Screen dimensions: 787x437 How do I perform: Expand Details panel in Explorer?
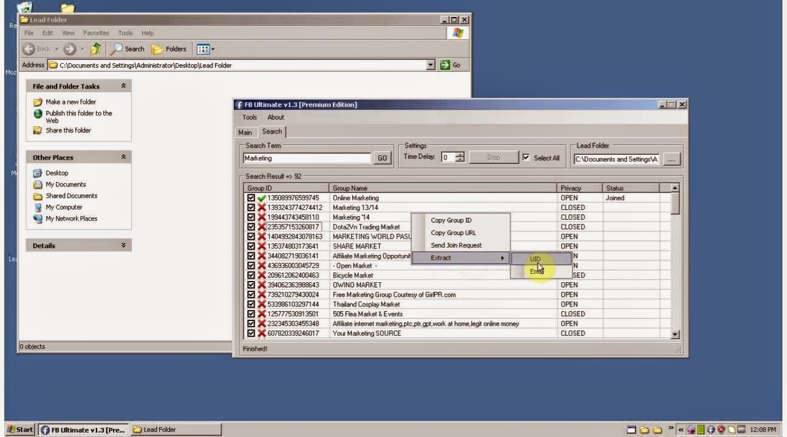[123, 246]
